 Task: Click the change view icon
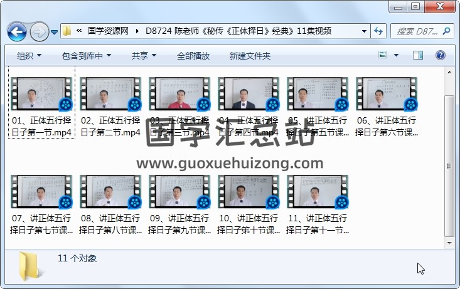tap(383, 55)
